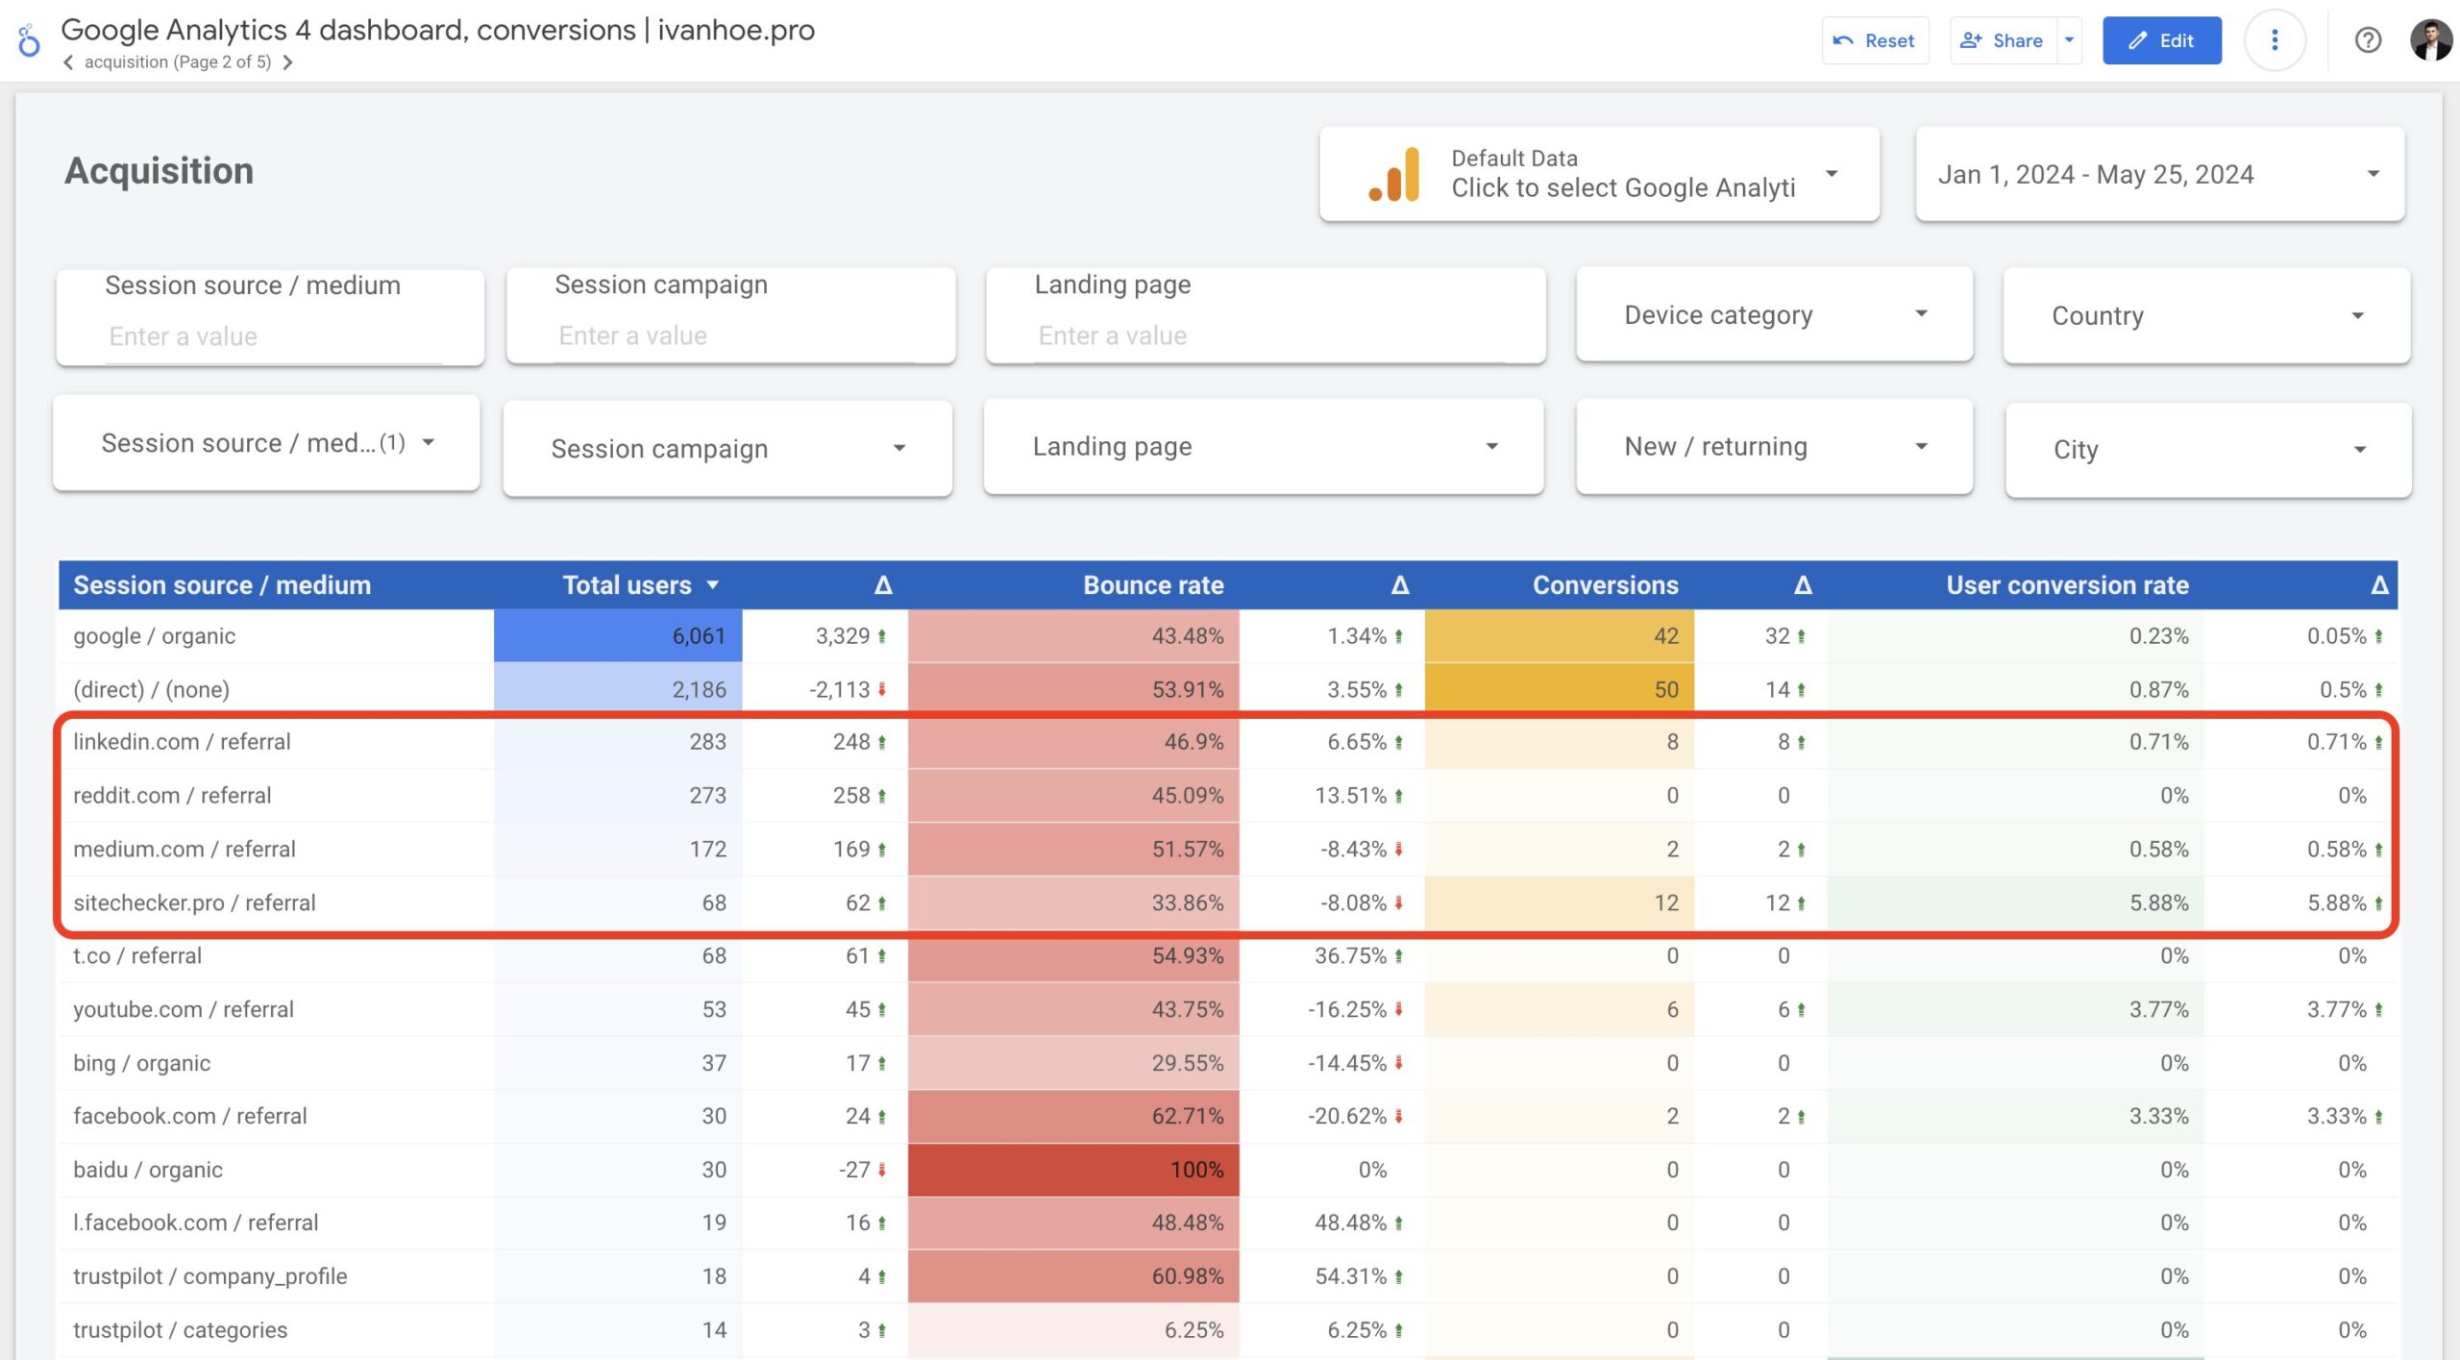Select the l.facebook.com / referral row
The width and height of the screenshot is (2460, 1360).
1227,1224
